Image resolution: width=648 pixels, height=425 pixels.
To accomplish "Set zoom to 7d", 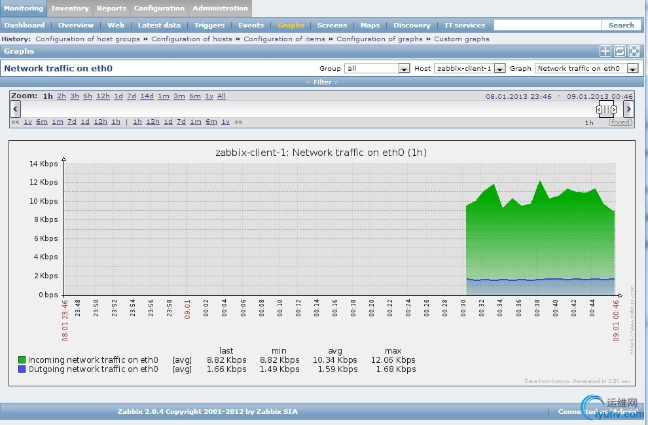I will pyautogui.click(x=132, y=96).
